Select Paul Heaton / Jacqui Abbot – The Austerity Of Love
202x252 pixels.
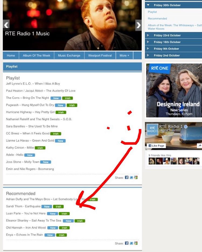click(x=41, y=91)
